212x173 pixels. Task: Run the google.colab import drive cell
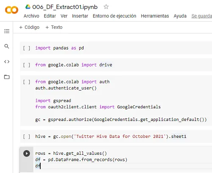point(27,65)
